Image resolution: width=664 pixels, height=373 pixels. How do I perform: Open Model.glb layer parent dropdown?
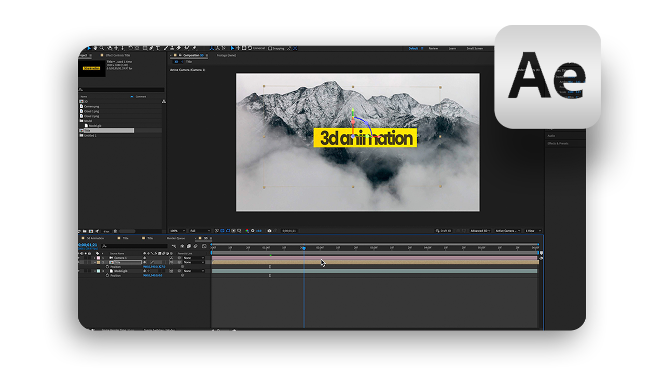(x=194, y=271)
